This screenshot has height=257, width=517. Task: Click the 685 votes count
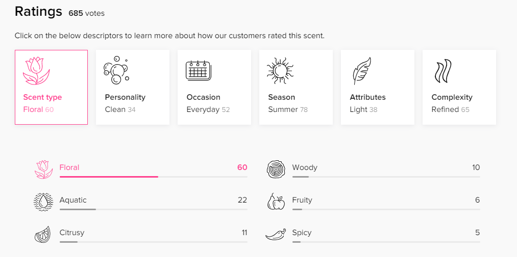tap(86, 13)
